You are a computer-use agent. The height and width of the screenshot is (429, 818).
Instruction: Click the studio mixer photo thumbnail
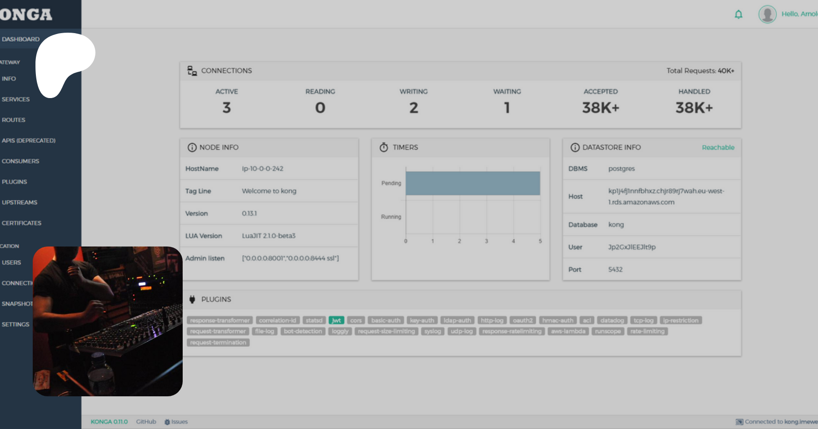coord(108,321)
